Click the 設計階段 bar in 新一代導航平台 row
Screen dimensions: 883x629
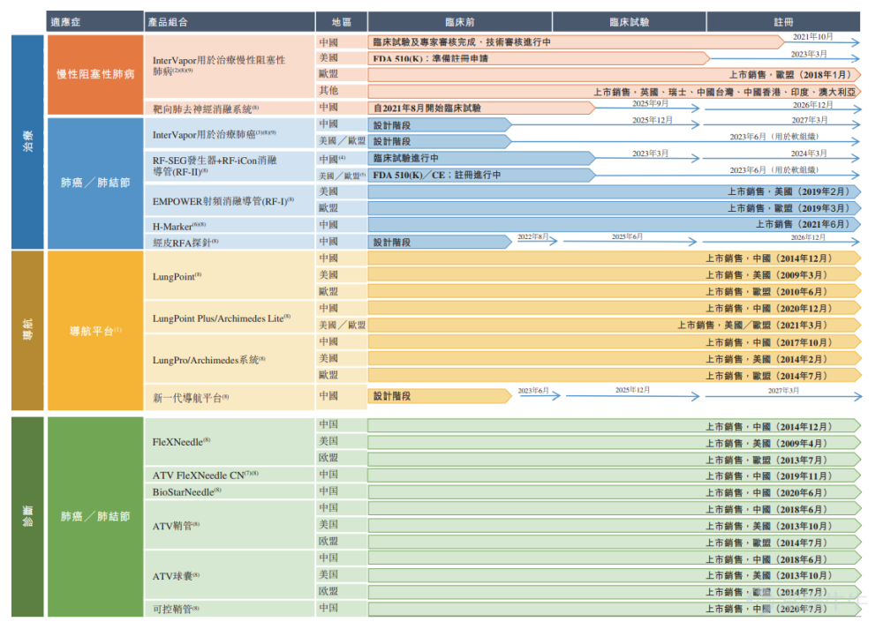440,396
